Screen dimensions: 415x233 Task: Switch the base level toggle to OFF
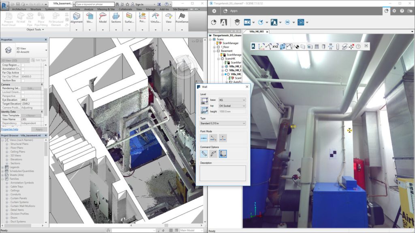tap(203, 101)
